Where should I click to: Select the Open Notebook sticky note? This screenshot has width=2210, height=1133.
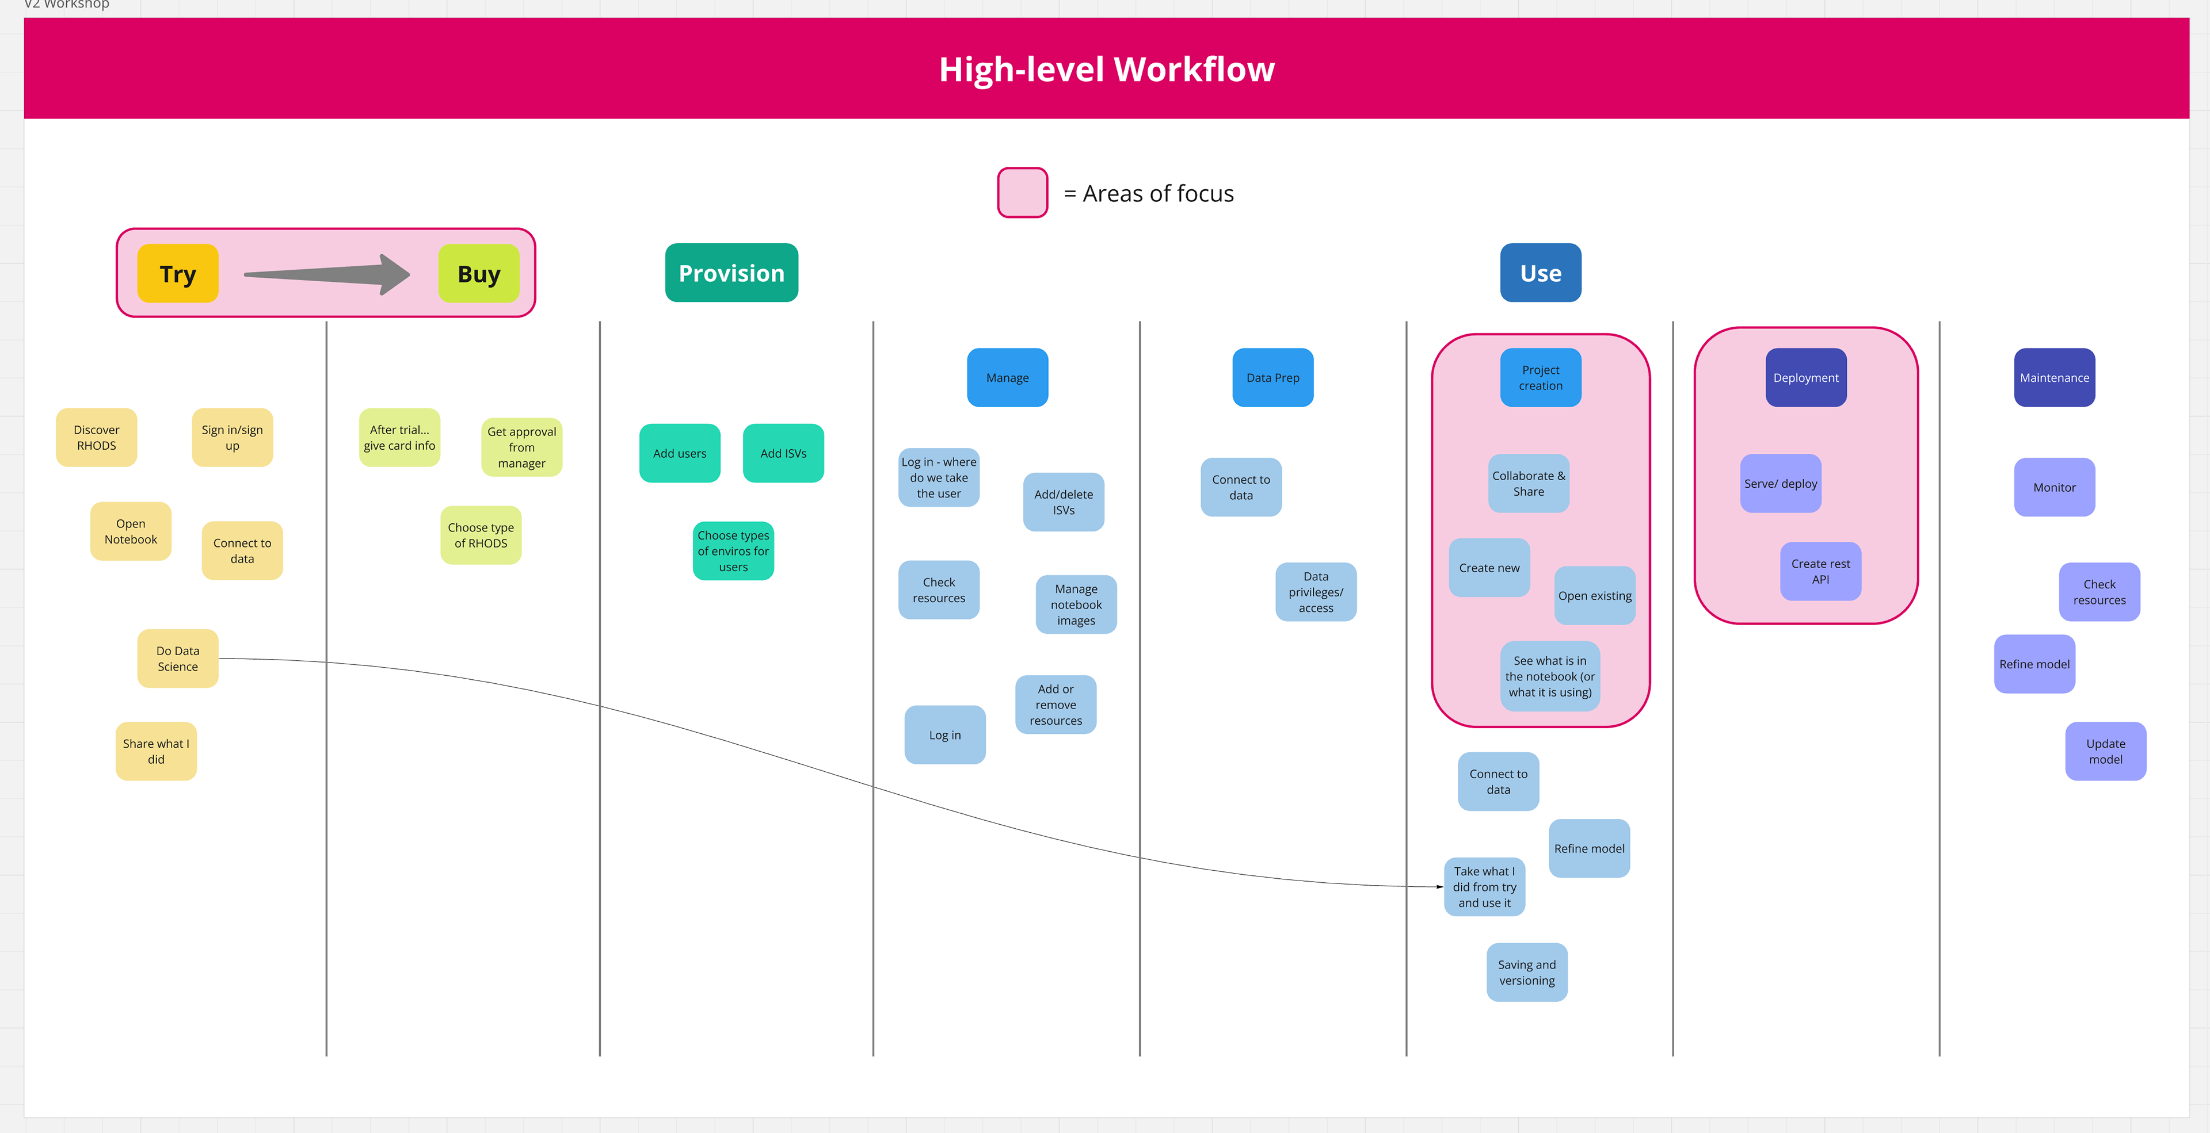(x=131, y=531)
